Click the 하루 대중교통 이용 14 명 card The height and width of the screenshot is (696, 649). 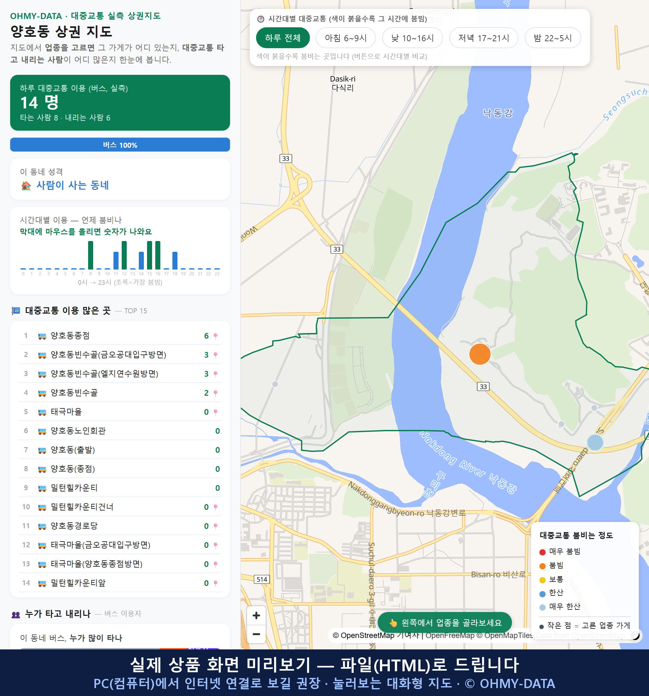tap(120, 103)
